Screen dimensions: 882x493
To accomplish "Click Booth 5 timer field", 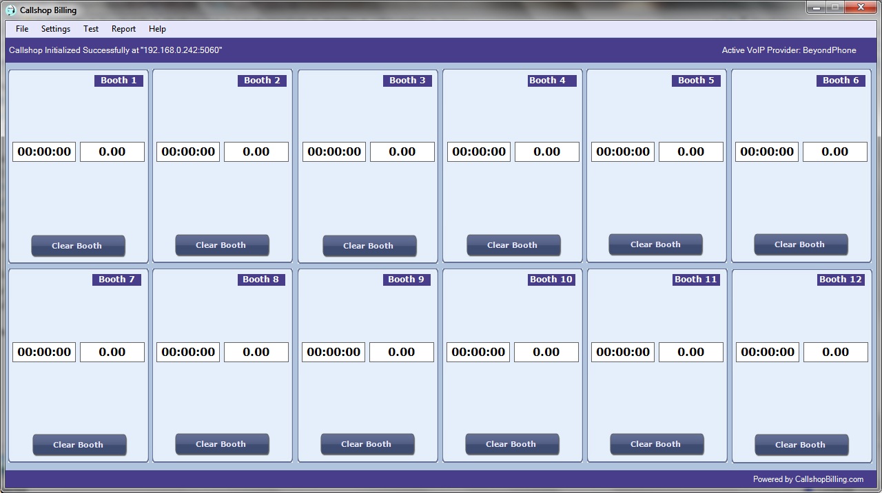I will point(623,151).
